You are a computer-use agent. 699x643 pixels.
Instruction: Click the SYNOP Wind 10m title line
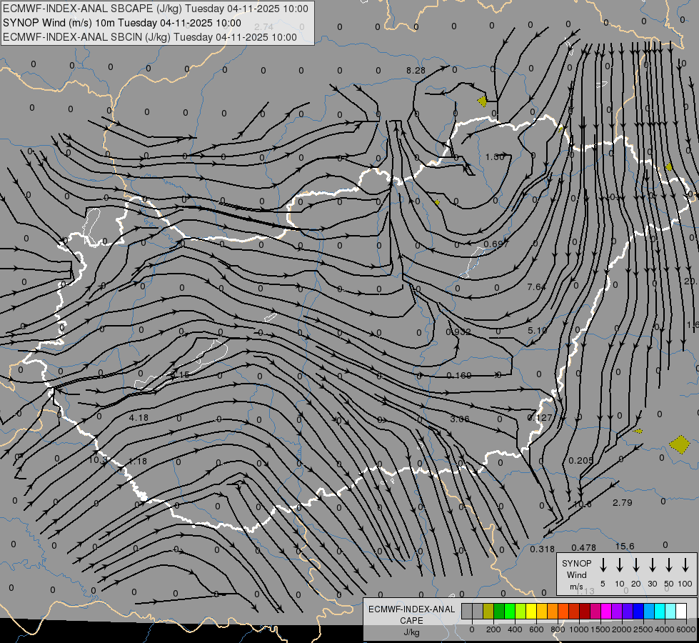(x=121, y=23)
